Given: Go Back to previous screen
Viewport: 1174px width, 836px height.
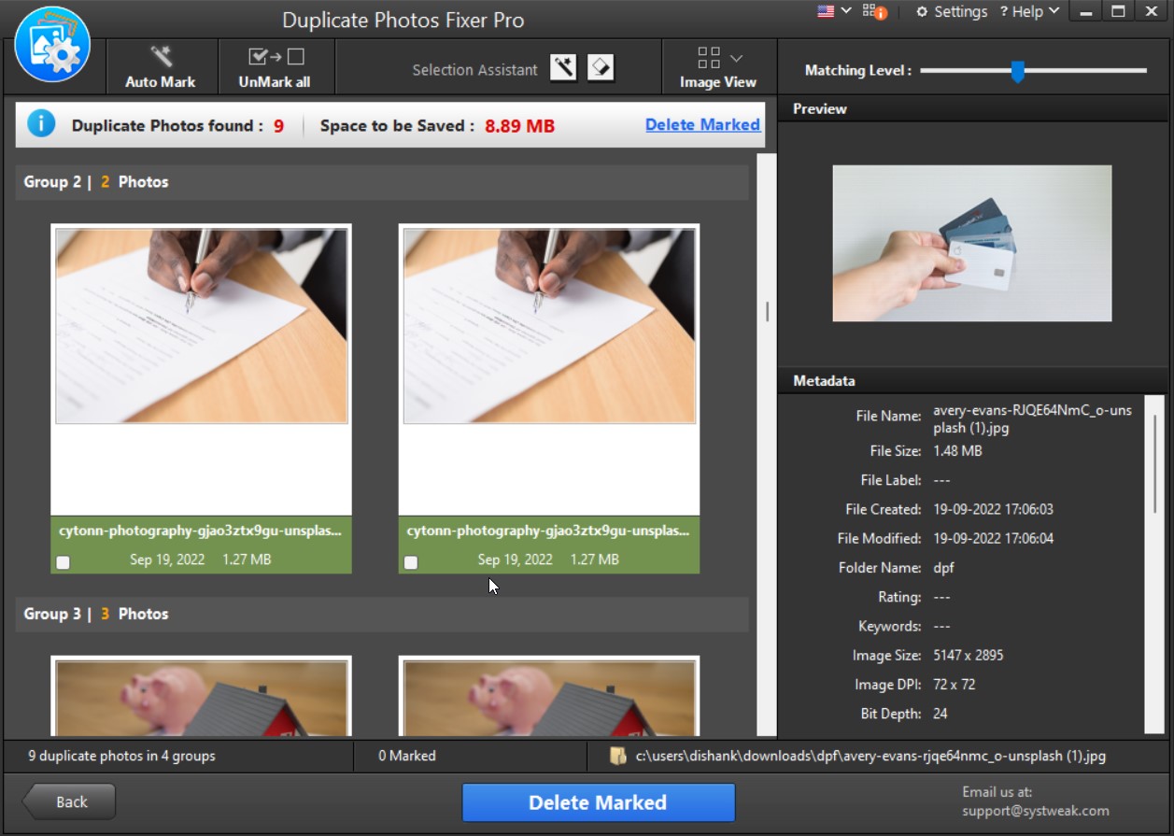Looking at the screenshot, I should [70, 801].
